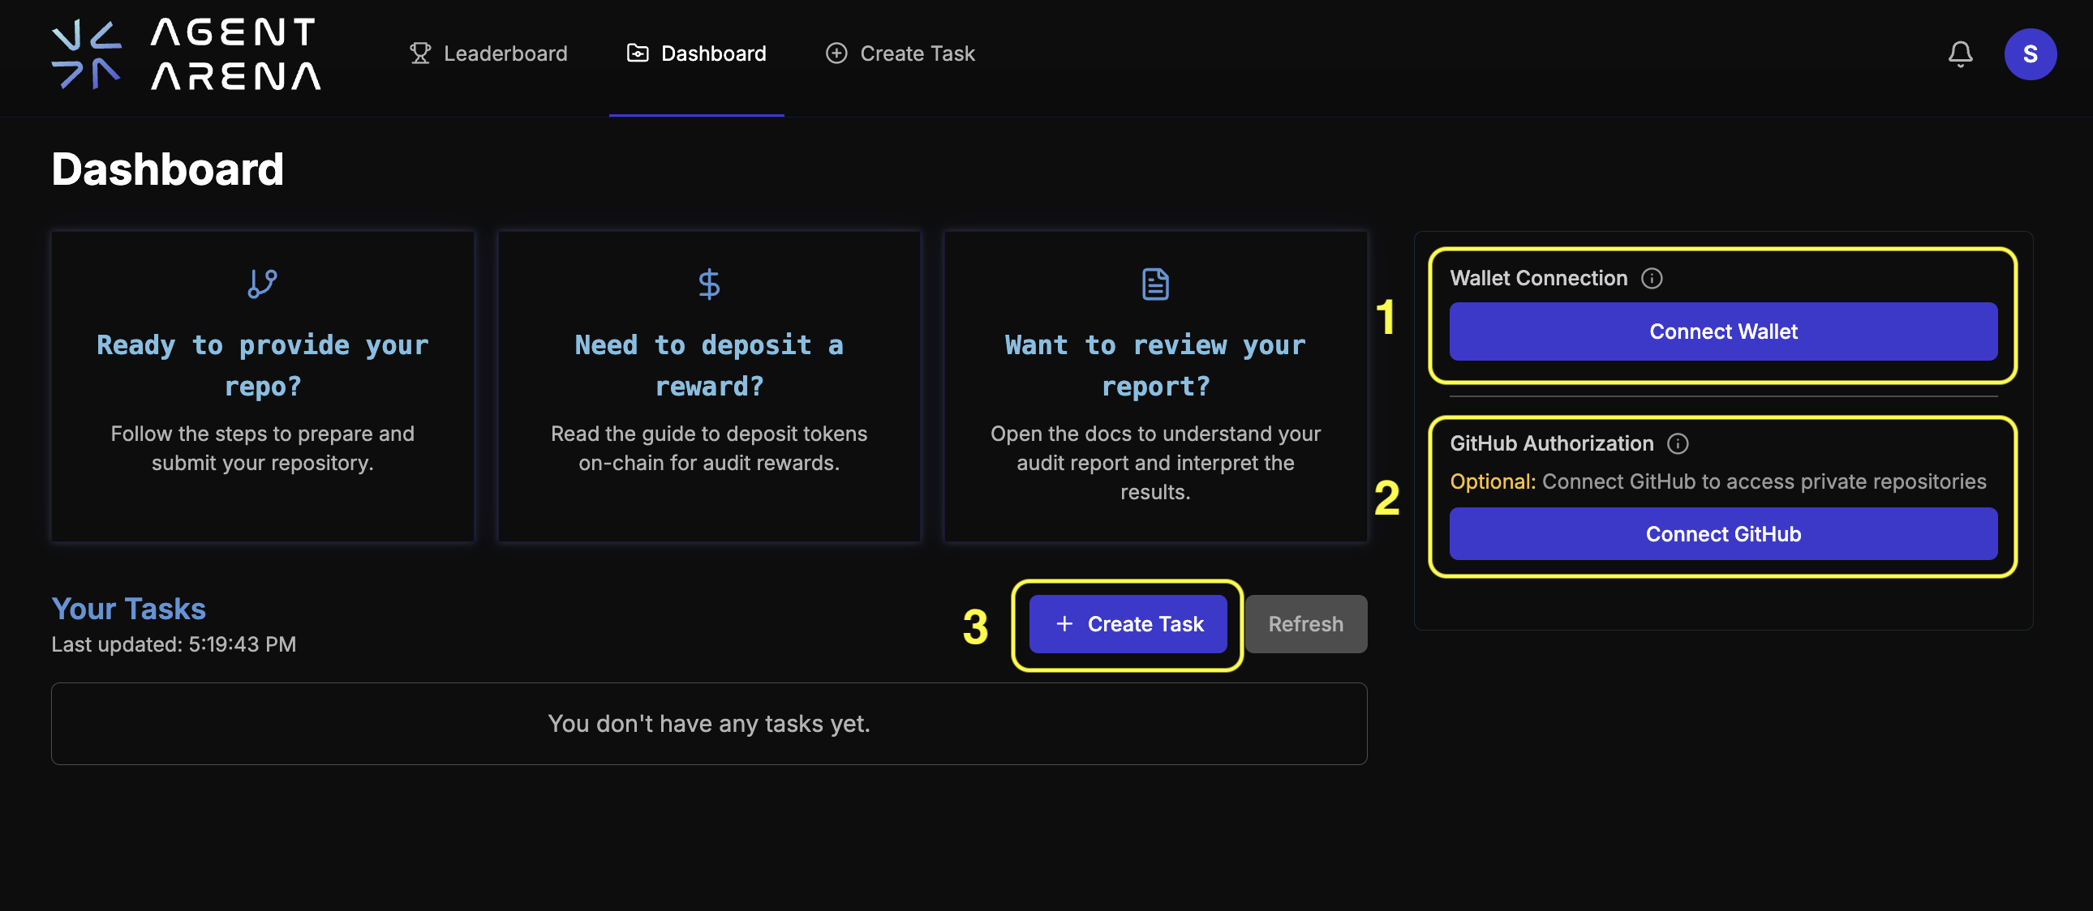Select the Dashboard navigation tab
The image size is (2093, 911).
[x=696, y=53]
